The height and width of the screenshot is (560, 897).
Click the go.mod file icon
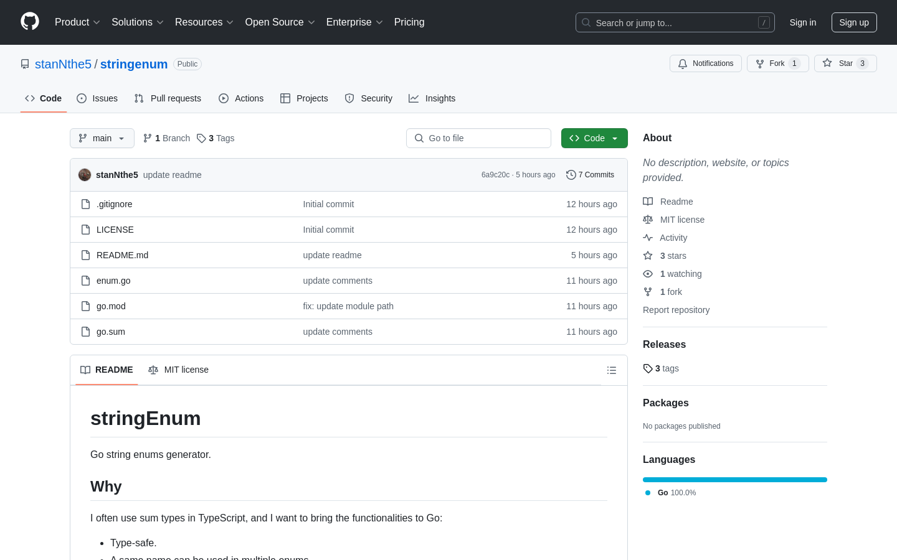(85, 306)
